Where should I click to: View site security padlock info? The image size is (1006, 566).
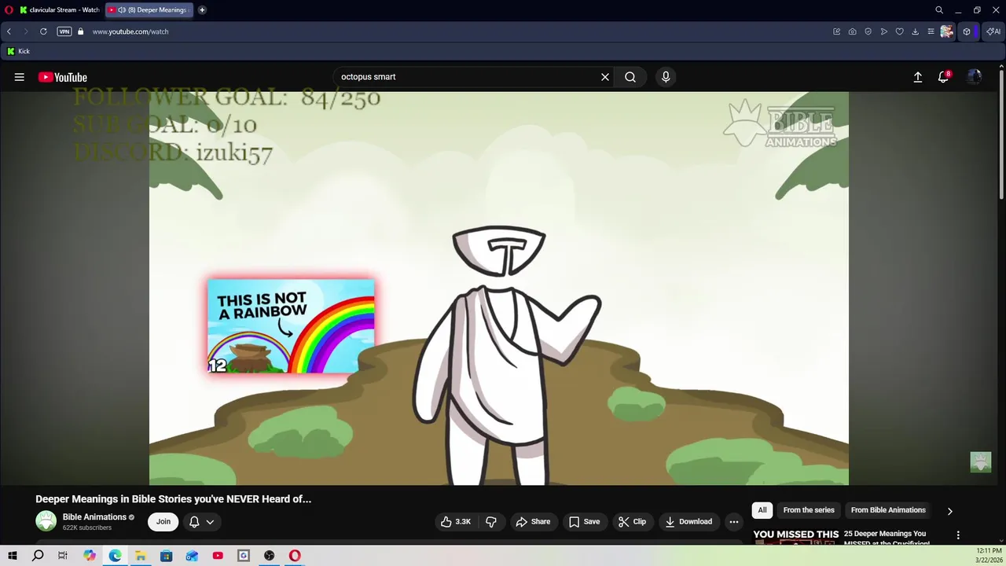(80, 31)
